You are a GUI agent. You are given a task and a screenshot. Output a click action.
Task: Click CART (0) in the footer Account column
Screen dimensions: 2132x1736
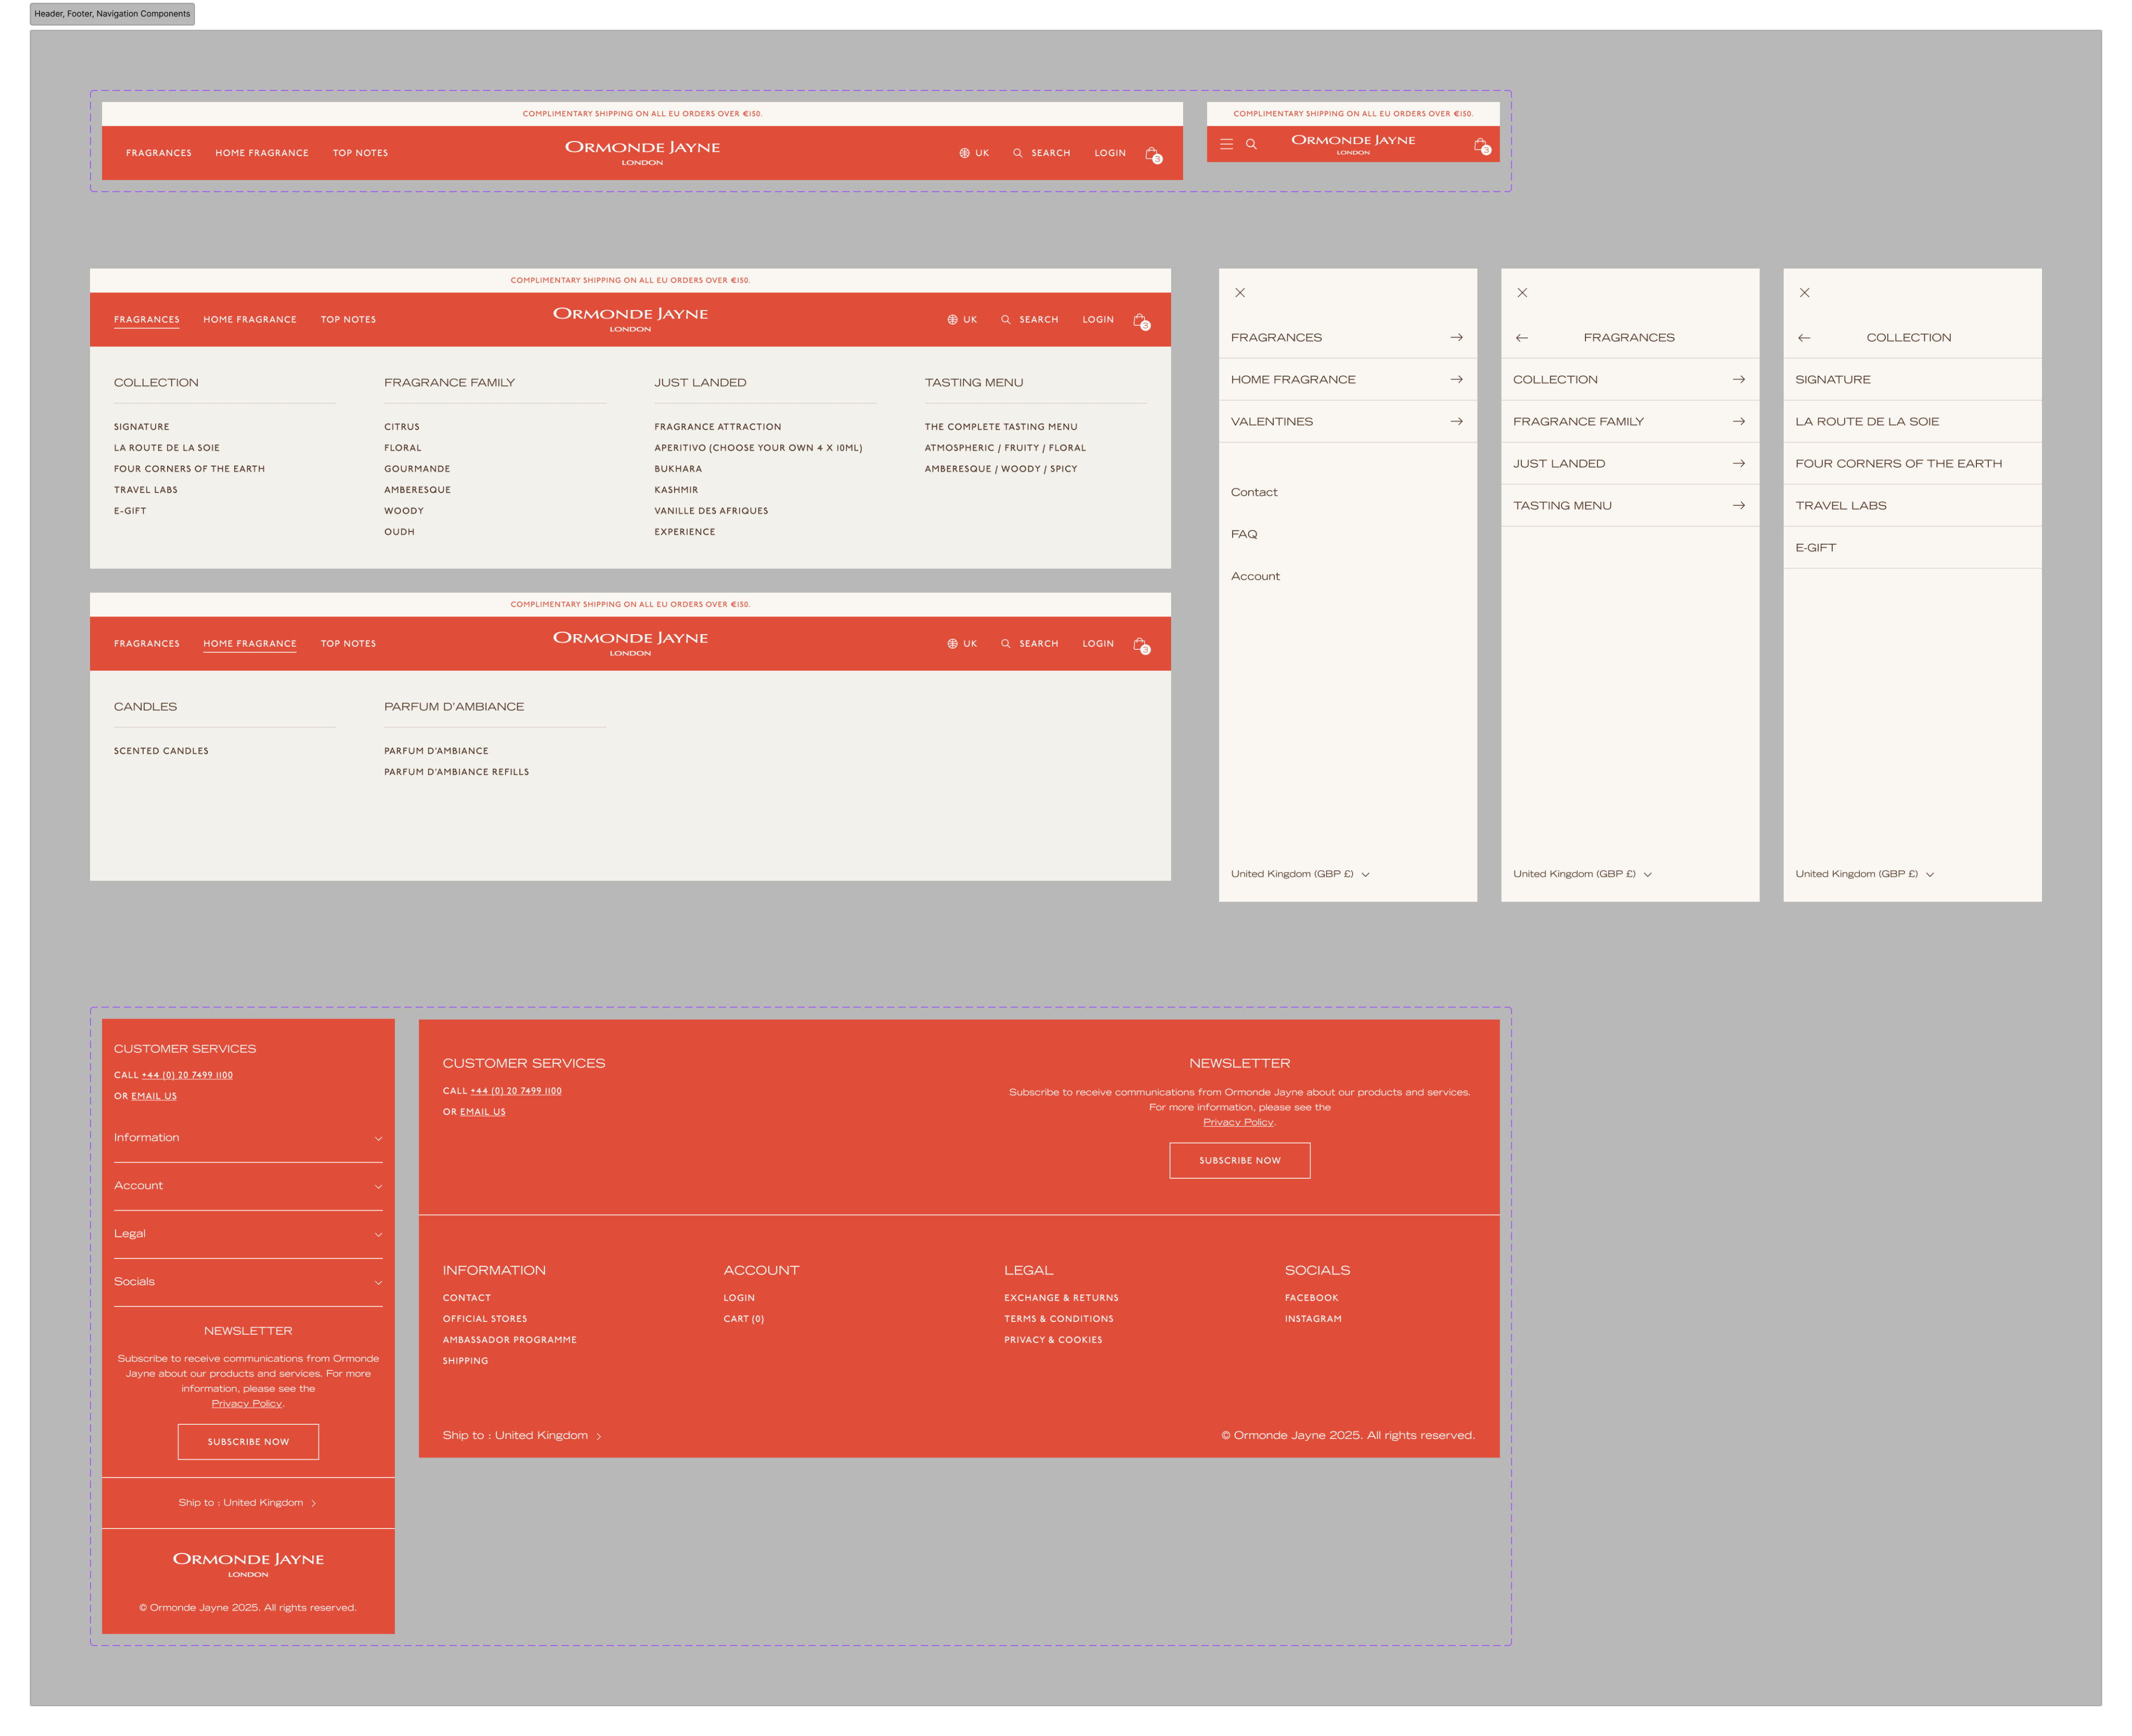[x=743, y=1319]
